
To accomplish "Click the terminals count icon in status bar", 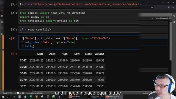I will tap(18, 93).
